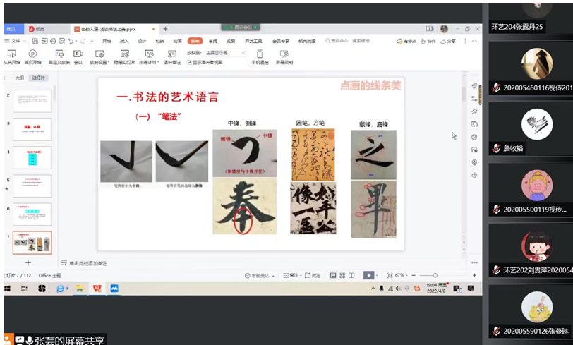Open slideshow settings (放映设置) dropdown
Viewport: 573px width, 345px height.
tap(99, 57)
